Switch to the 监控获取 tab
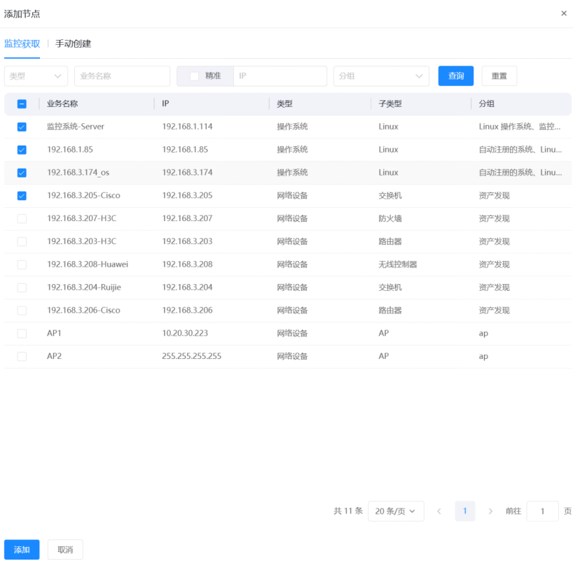Image resolution: width=573 pixels, height=568 pixels. click(22, 44)
